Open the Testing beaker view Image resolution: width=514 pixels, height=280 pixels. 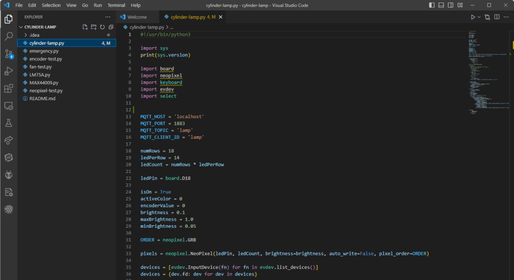point(9,123)
